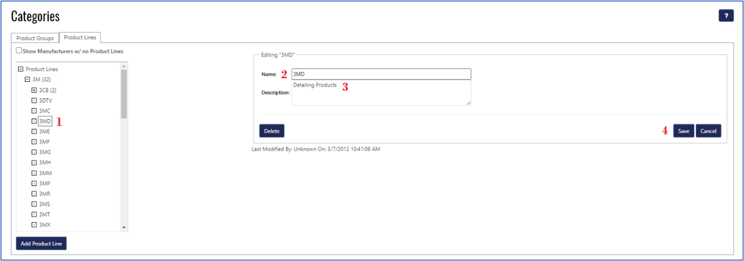Image resolution: width=744 pixels, height=261 pixels.
Task: Click the tree scrollbar up arrow
Action: (124, 66)
